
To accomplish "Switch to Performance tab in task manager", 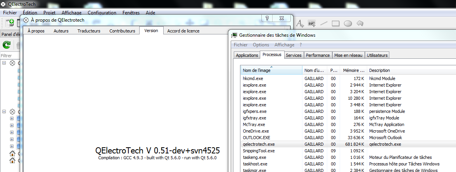I will click(318, 55).
